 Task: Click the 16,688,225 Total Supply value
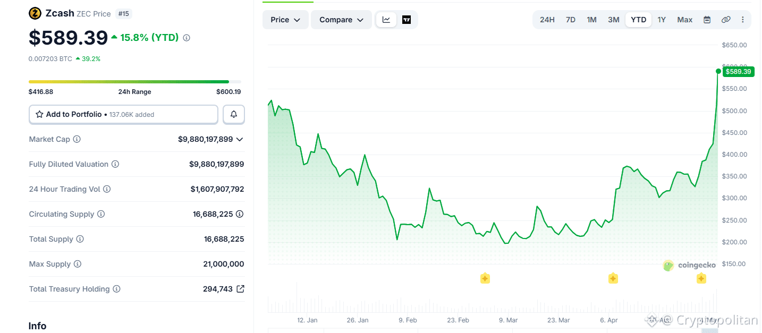tap(224, 239)
